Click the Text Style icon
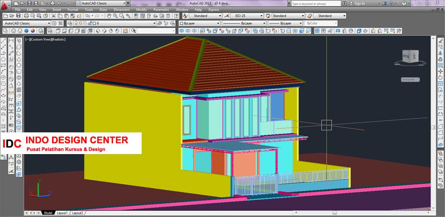Image resolution: width=445 pixels, height=217 pixels. [x=185, y=16]
